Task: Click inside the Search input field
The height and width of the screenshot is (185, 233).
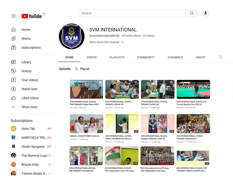Action: 132,13
